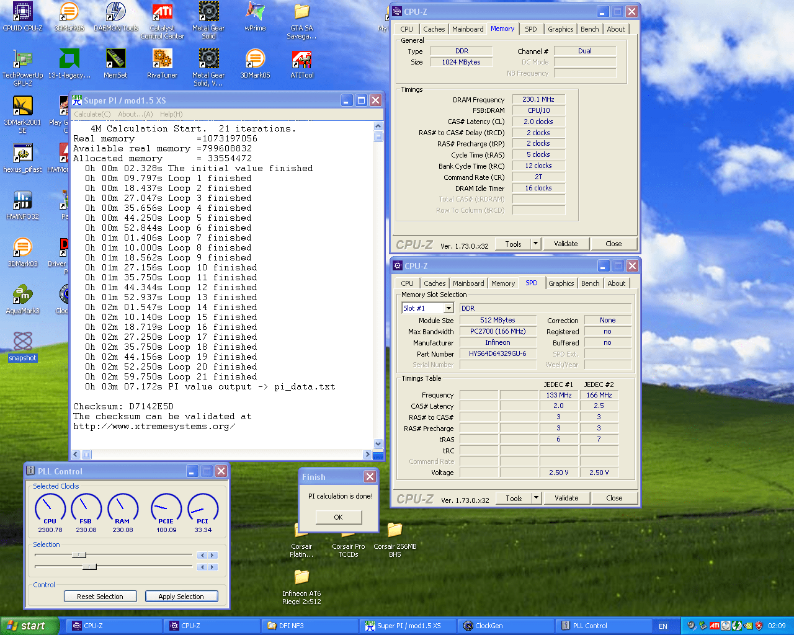Launch AquaMark3 desktop shortcut
The height and width of the screenshot is (635, 794).
point(23,300)
